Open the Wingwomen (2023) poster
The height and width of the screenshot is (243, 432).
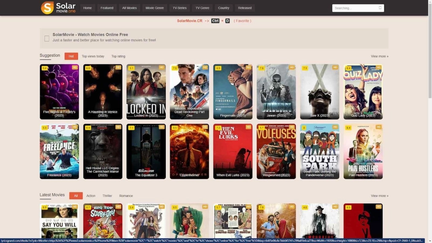tap(276, 151)
